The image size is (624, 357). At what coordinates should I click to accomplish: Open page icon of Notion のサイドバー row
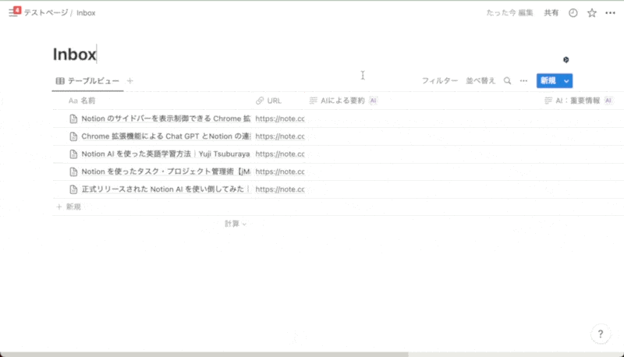pos(73,118)
